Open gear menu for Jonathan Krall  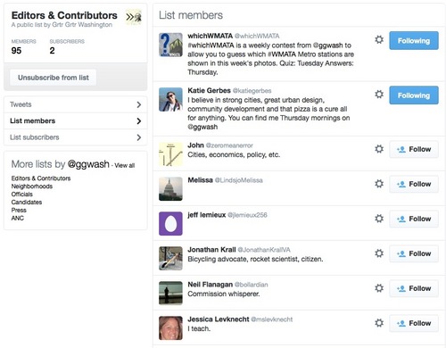(379, 253)
